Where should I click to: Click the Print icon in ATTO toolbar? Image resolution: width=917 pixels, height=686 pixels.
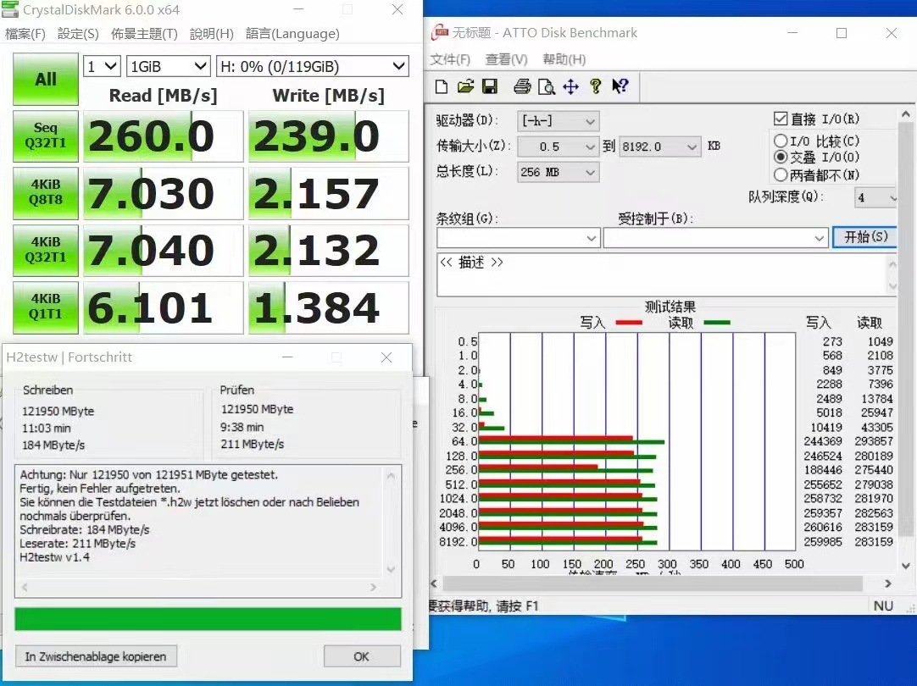[522, 87]
